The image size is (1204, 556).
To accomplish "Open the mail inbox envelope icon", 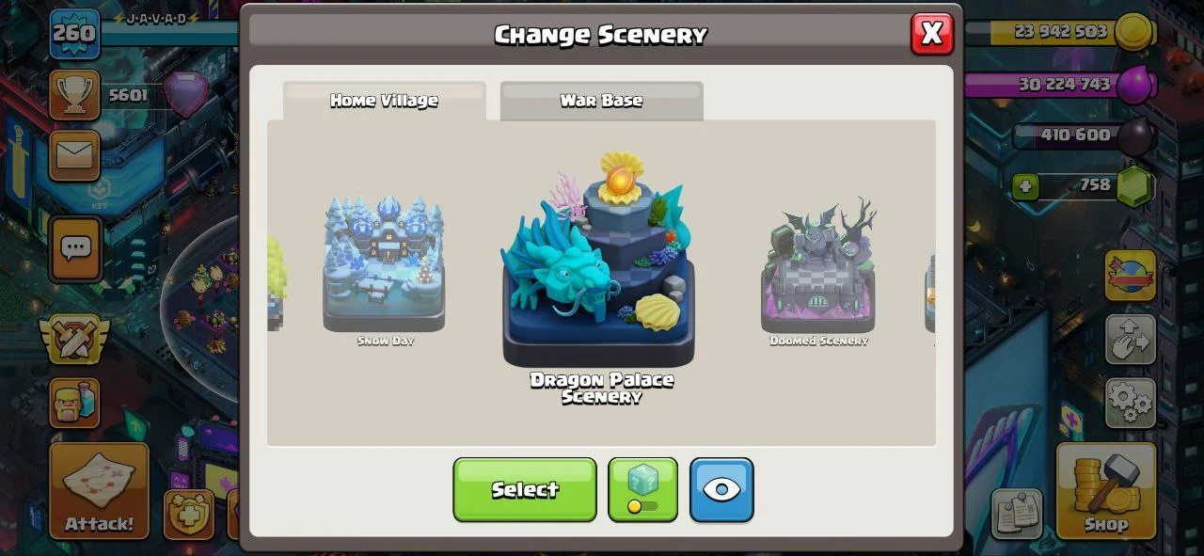I will coord(74,154).
